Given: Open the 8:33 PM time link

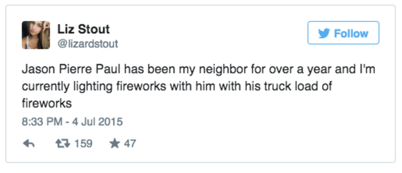Looking at the screenshot, I should (x=42, y=121).
